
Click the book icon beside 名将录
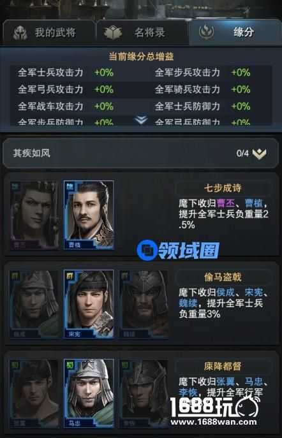(x=113, y=33)
